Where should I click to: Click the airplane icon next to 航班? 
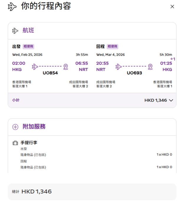15,31
